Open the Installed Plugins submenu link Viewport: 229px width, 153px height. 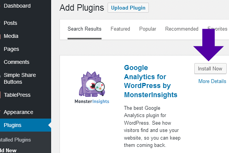click(15, 140)
